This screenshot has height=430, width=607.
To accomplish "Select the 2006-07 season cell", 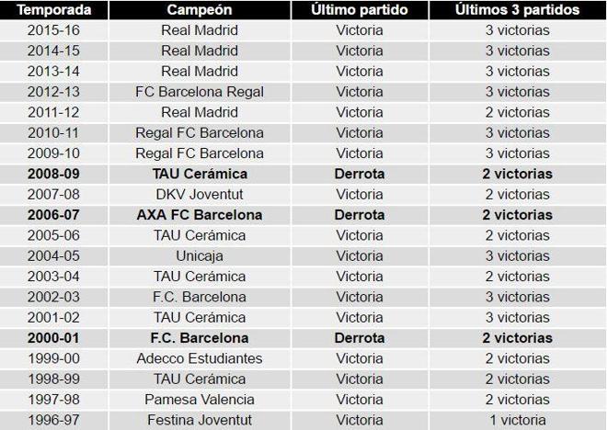I will pyautogui.click(x=53, y=215).
